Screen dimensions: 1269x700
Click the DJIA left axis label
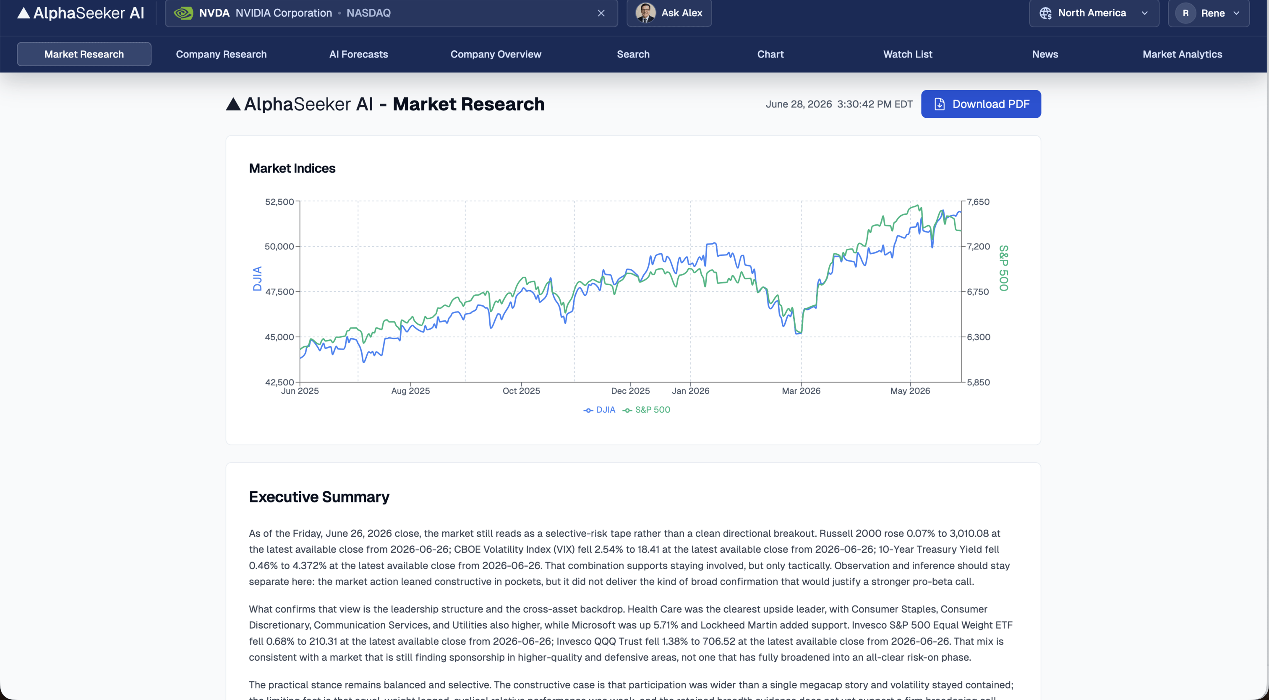pyautogui.click(x=257, y=278)
